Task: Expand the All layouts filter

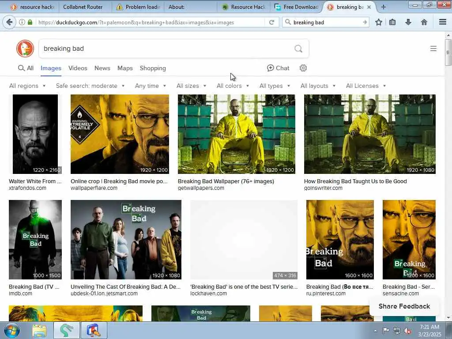Action: pos(318,86)
